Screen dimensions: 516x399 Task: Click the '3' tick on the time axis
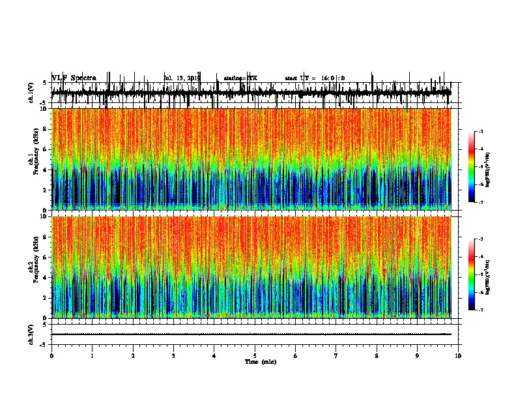point(173,356)
